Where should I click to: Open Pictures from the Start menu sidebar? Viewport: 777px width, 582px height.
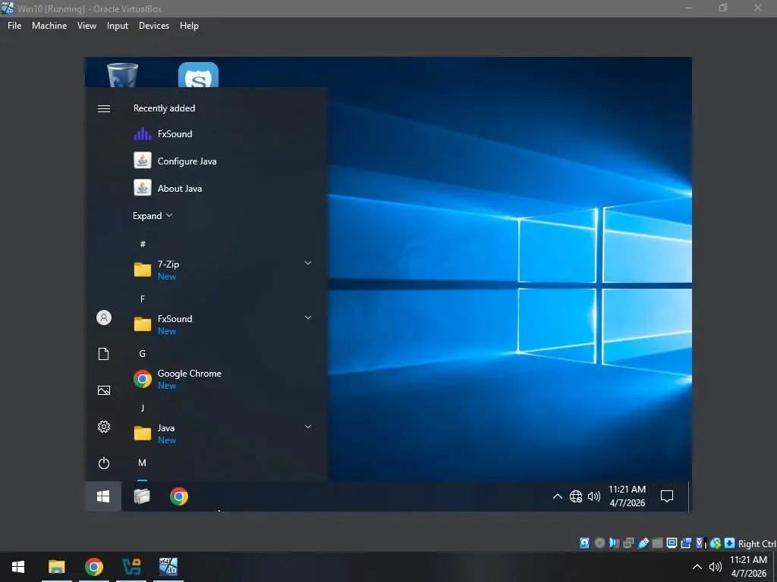pos(103,390)
